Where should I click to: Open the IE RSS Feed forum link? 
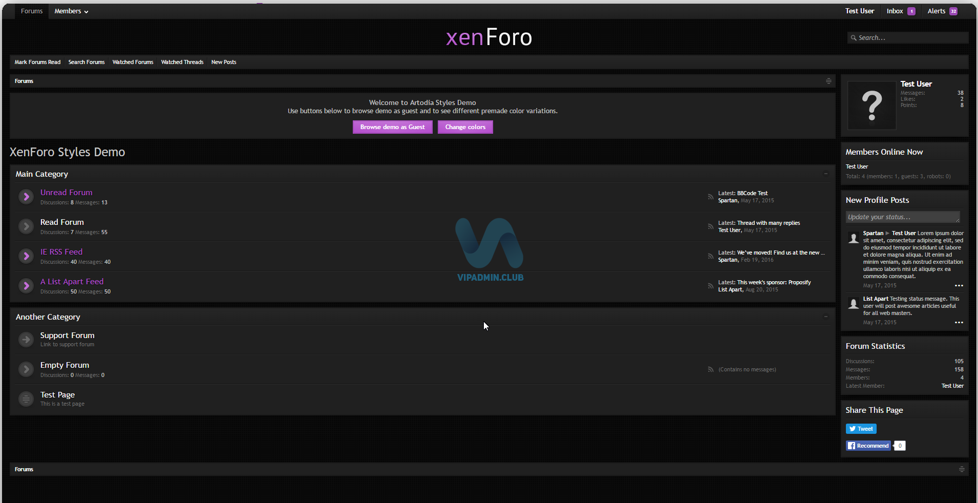61,252
